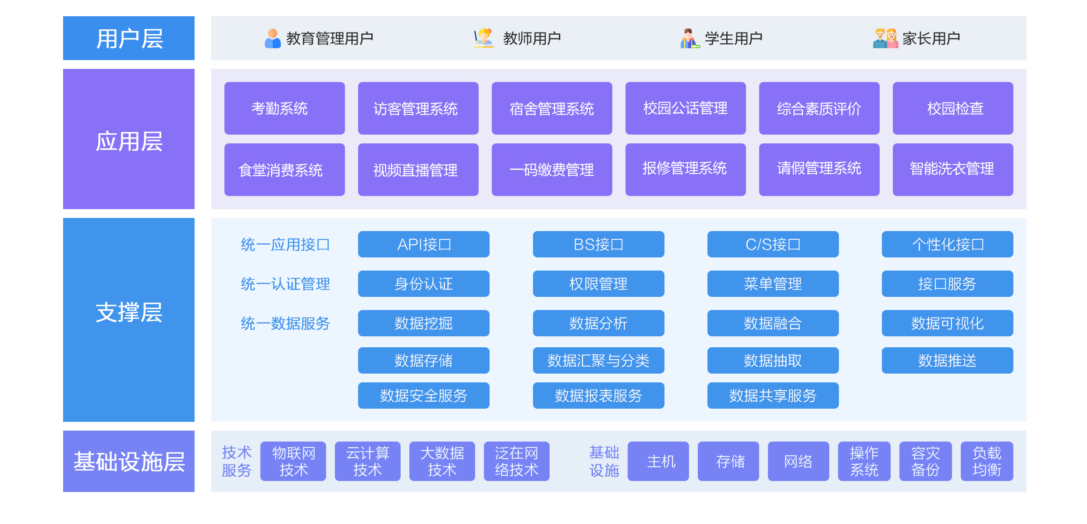Viewport: 1087px width, 524px height.
Task: Open 容灾备份 infrastructure item
Action: [925, 461]
